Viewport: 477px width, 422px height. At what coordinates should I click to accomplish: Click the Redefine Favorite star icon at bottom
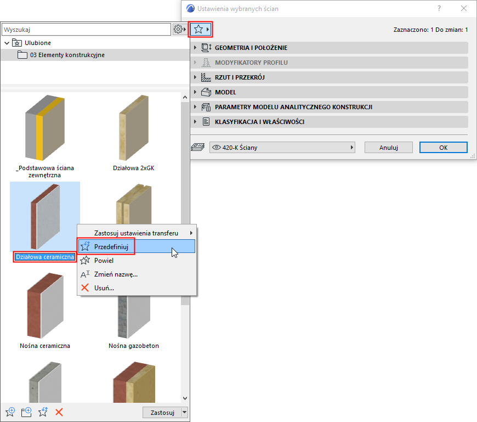(x=43, y=412)
